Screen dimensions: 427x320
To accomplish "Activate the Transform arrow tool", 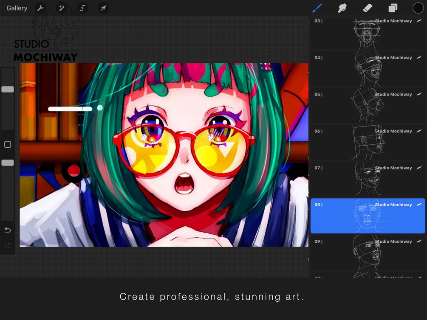I will [x=103, y=8].
